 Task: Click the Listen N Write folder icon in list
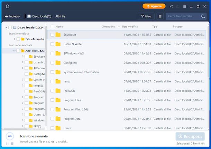(58, 44)
